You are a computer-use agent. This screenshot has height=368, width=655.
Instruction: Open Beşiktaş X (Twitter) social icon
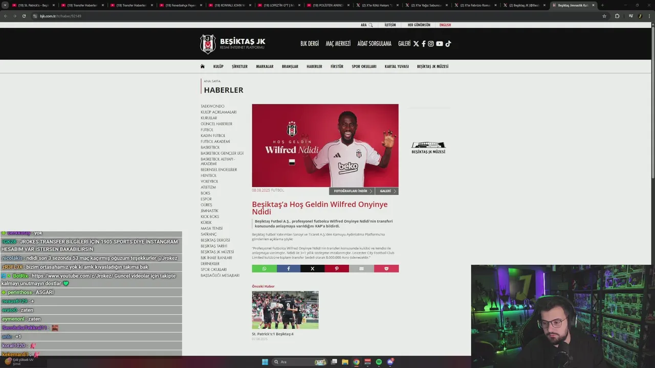[416, 44]
